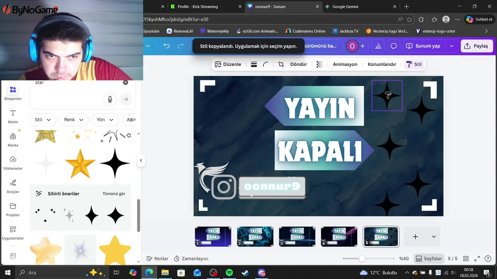Expand the Sunum yap dropdown arrow
This screenshot has width=497, height=279.
tap(452, 46)
